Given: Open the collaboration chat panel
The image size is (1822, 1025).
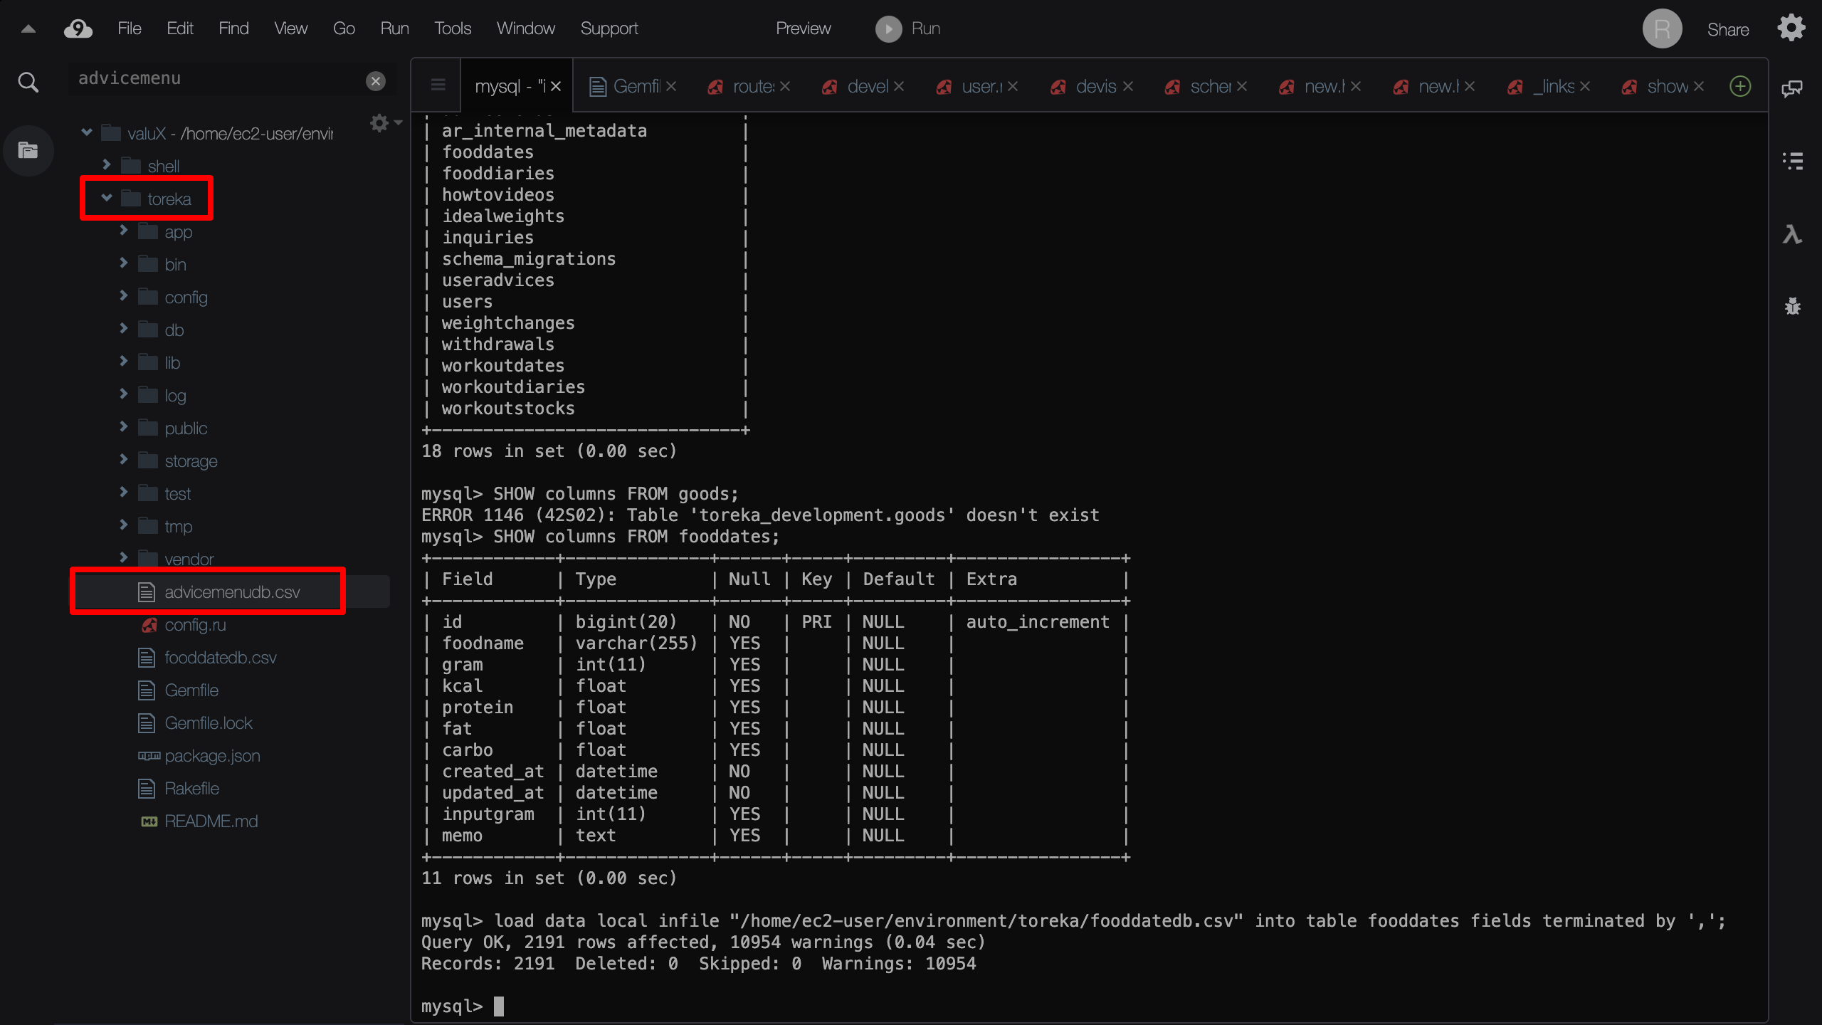Looking at the screenshot, I should pos(1792,88).
